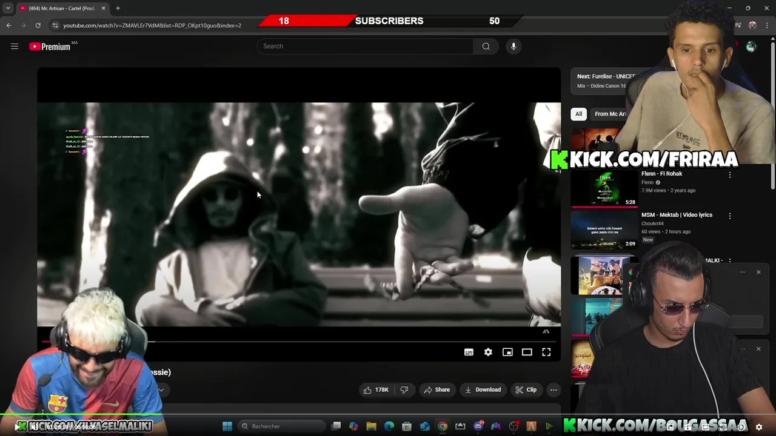The width and height of the screenshot is (776, 436).
Task: Close the Mc Artisan - Cartel tab
Action: point(103,8)
